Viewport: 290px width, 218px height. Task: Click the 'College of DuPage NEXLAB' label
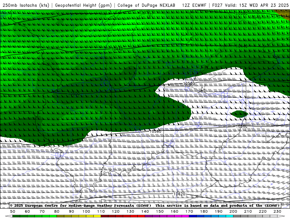click(146, 5)
